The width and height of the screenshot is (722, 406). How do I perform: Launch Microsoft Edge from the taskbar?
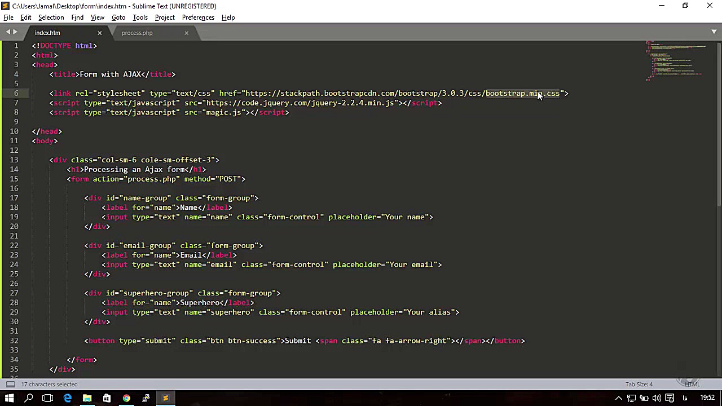coord(68,398)
